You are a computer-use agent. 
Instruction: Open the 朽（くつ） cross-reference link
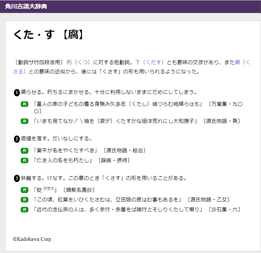pos(78,62)
